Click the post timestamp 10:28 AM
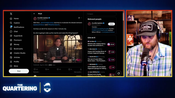The height and width of the screenshot is (98, 175). pos(40,65)
